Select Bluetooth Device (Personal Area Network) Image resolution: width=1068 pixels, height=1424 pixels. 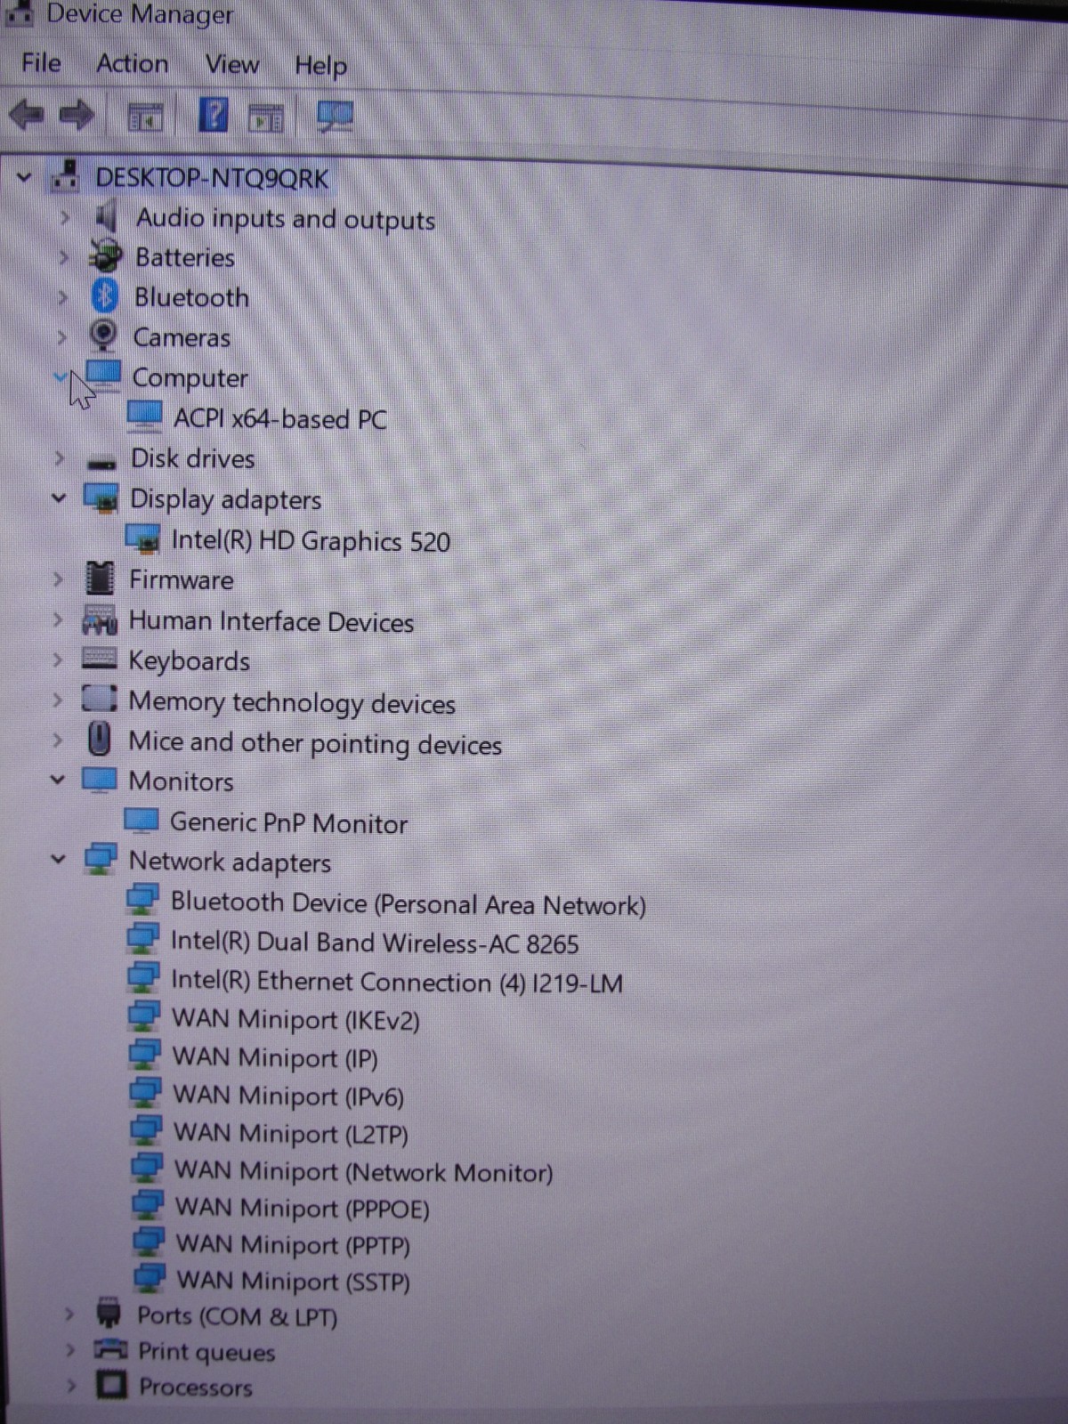[x=408, y=904]
